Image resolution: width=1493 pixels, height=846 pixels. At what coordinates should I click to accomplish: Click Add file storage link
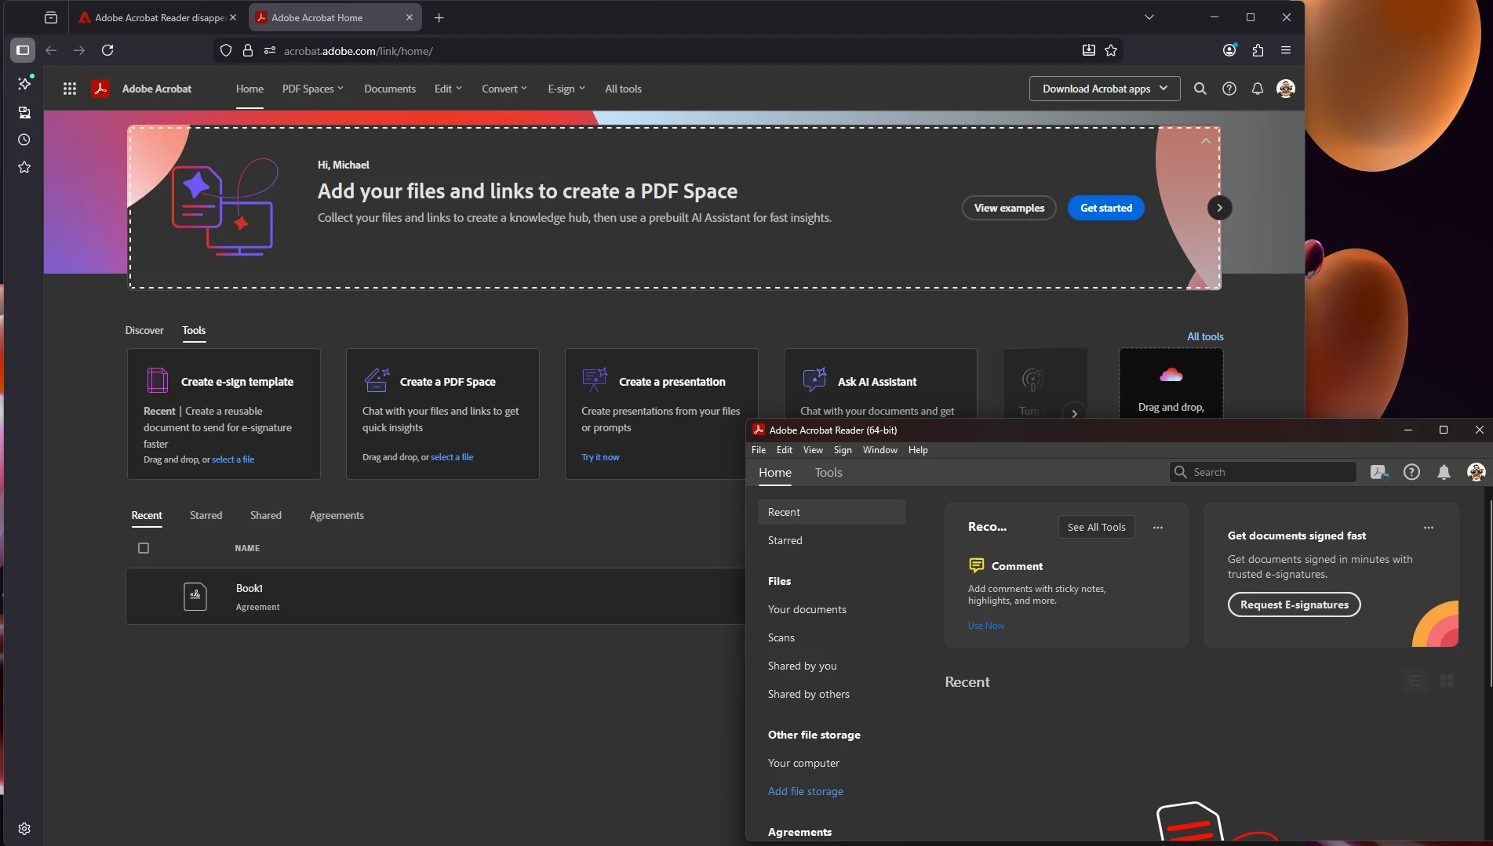[806, 791]
